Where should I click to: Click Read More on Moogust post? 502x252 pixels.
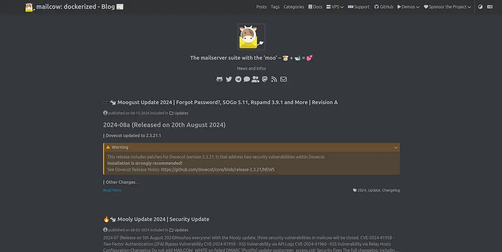[x=112, y=190]
